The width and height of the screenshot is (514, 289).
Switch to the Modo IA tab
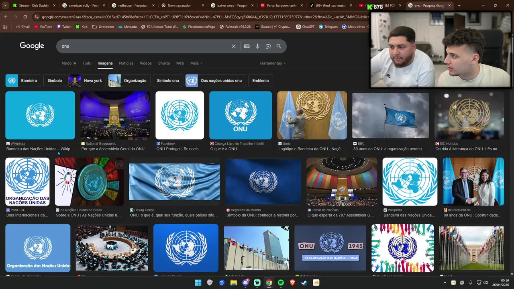coord(69,63)
